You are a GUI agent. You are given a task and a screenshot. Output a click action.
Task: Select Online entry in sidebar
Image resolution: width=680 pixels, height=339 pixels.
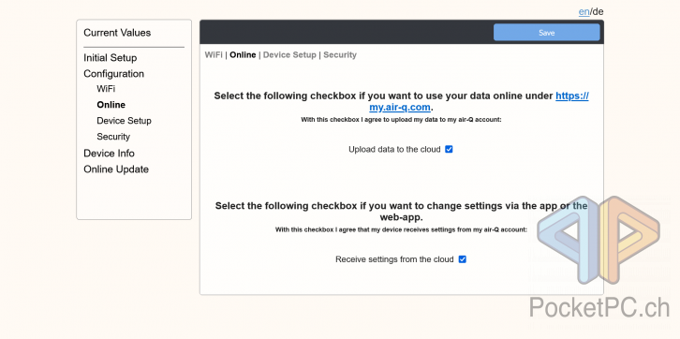point(111,105)
